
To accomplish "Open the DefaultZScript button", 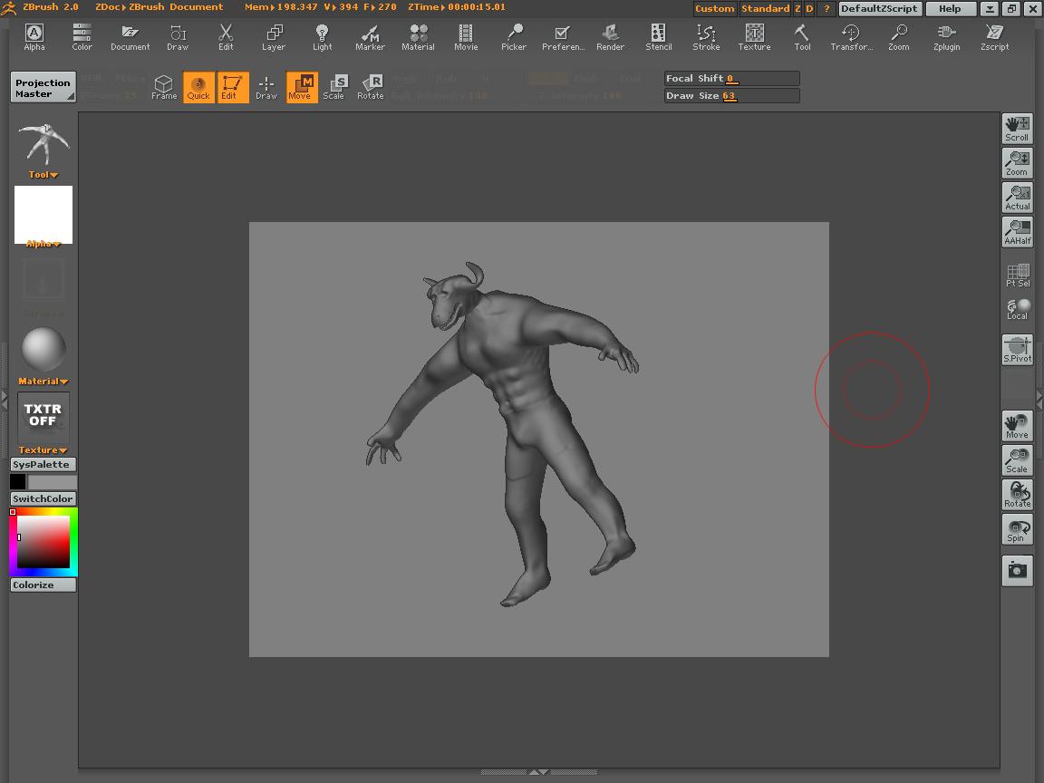I will point(880,9).
